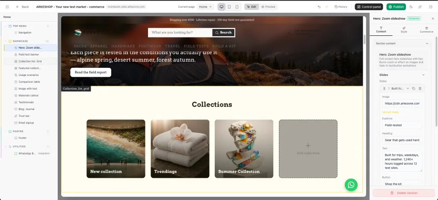
Task: Select Comparison table section
Action: [30, 82]
